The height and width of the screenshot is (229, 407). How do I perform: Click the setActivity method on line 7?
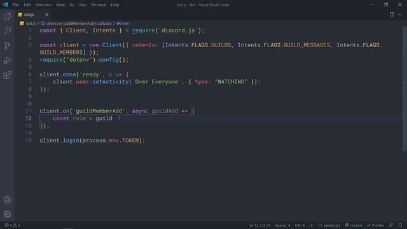click(111, 82)
